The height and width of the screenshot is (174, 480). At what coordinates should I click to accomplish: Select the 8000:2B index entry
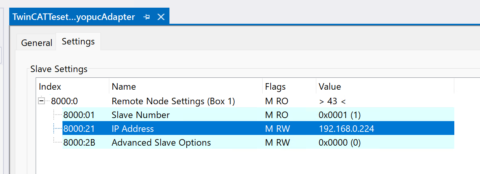79,143
